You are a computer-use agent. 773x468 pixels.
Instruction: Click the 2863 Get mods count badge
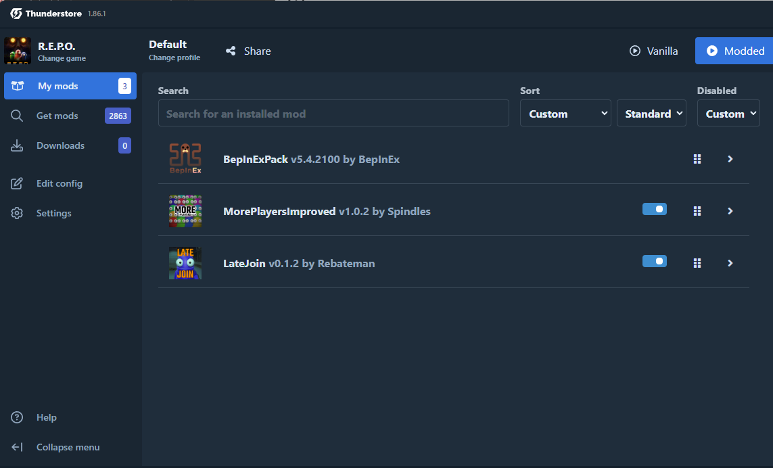tap(118, 116)
